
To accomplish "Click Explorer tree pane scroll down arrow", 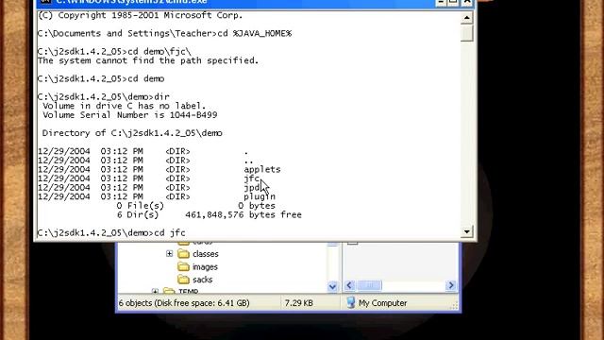I will 332,286.
